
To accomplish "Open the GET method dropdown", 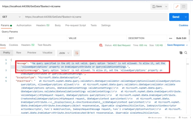I will point(11,17).
